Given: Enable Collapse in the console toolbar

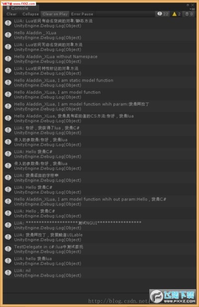Looking at the screenshot, I should pyautogui.click(x=30, y=14).
